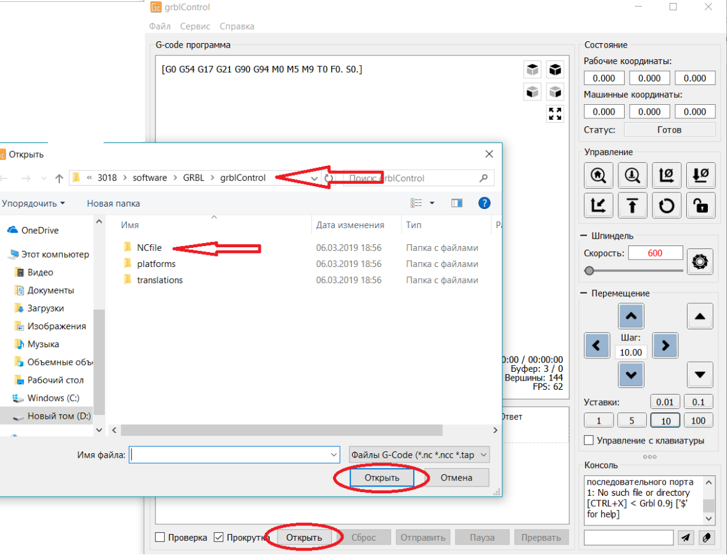Click the refresh icon in address bar
The height and width of the screenshot is (555, 727).
(329, 178)
